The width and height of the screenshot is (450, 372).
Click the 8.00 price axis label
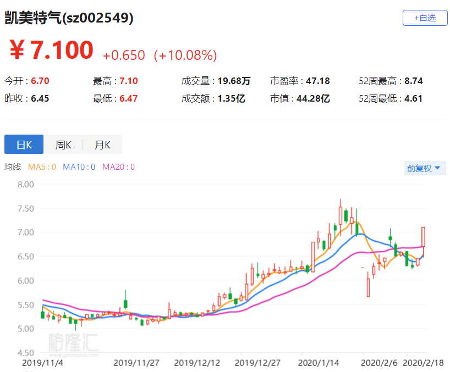25,184
